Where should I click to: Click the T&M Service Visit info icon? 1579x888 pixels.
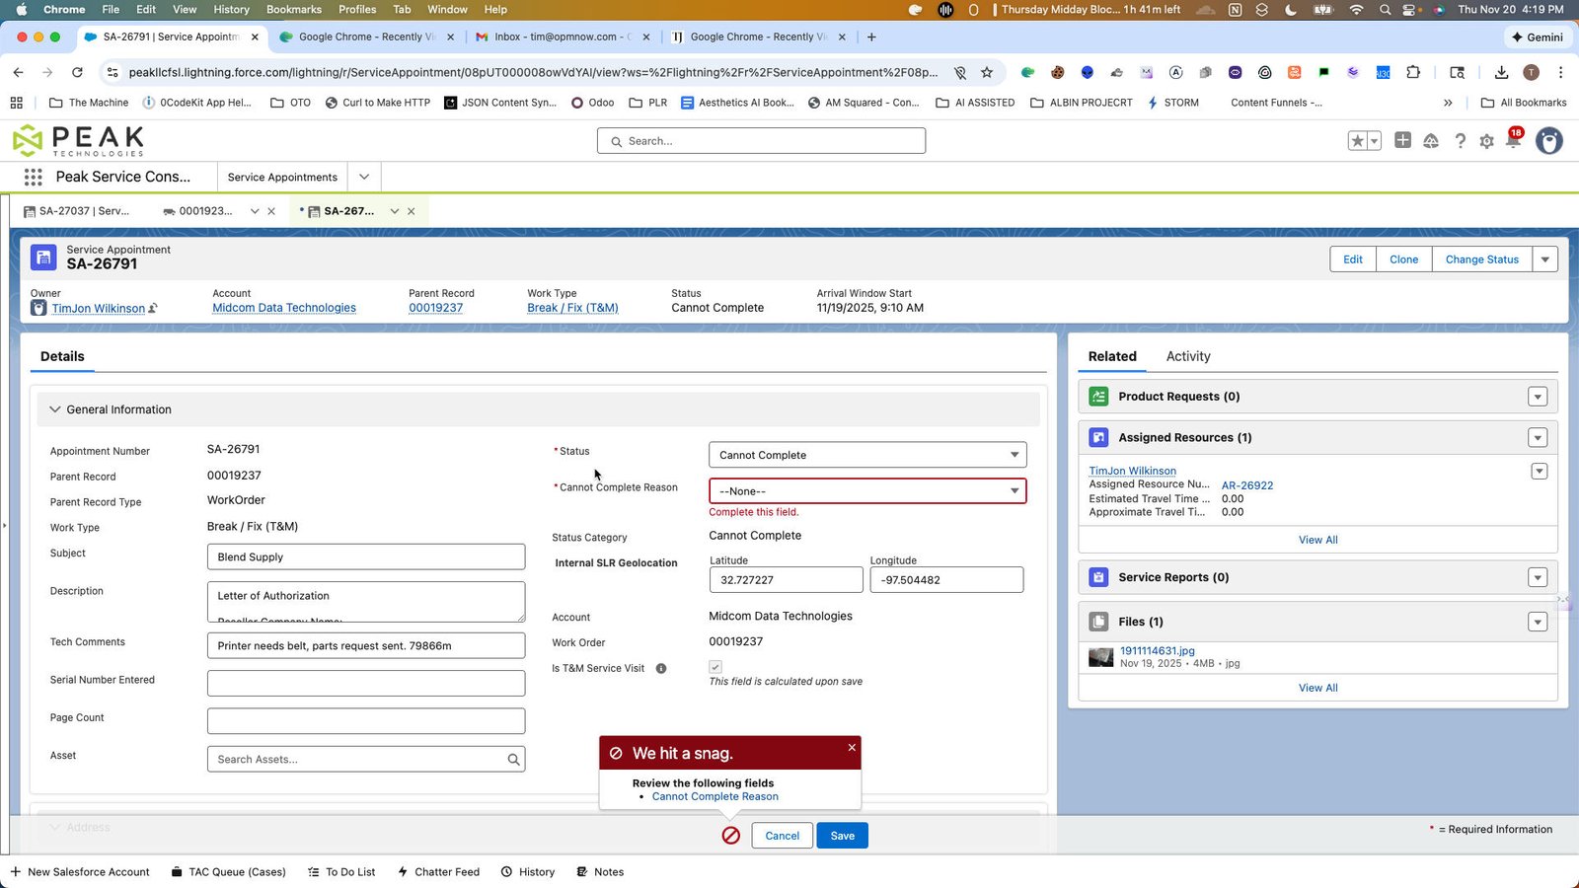click(661, 668)
